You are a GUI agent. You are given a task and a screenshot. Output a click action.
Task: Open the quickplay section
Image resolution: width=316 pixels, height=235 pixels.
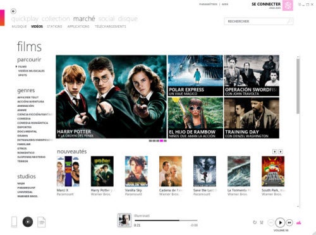(x=25, y=19)
